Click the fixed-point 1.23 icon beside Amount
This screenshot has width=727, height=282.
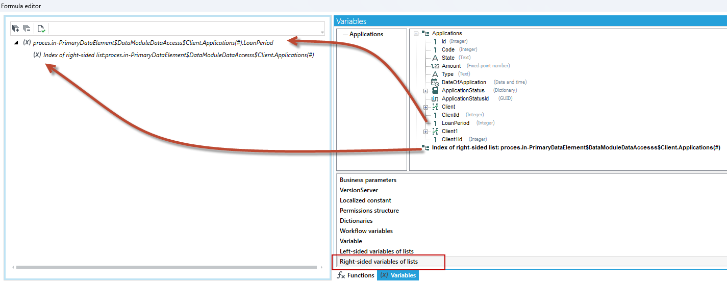click(x=435, y=66)
